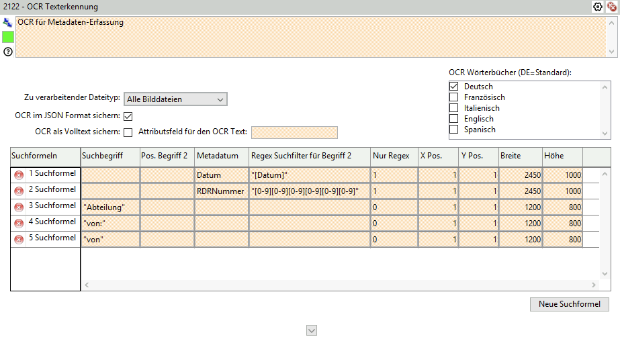620x337 pixels.
Task: Click the blue pin icon at top left
Action: (x=7, y=22)
